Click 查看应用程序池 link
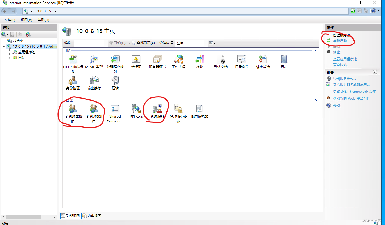 click(x=345, y=59)
